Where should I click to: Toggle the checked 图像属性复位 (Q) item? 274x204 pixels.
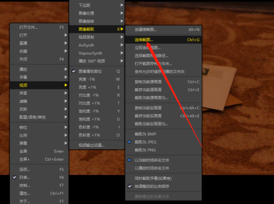pos(97,71)
